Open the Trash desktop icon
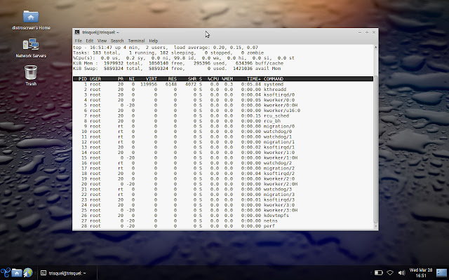Viewport: 449px width, 280px height. click(31, 76)
